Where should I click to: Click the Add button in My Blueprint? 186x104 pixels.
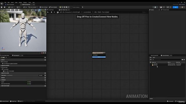point(3,57)
